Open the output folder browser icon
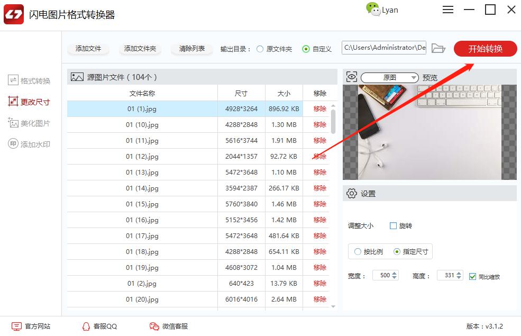The width and height of the screenshot is (521, 336). point(438,48)
